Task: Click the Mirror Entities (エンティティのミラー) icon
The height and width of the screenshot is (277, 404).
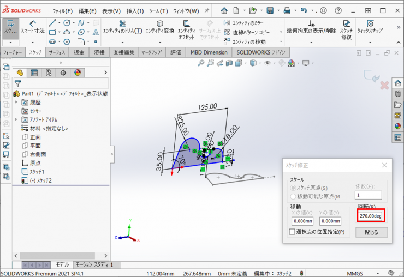Action: [x=228, y=23]
